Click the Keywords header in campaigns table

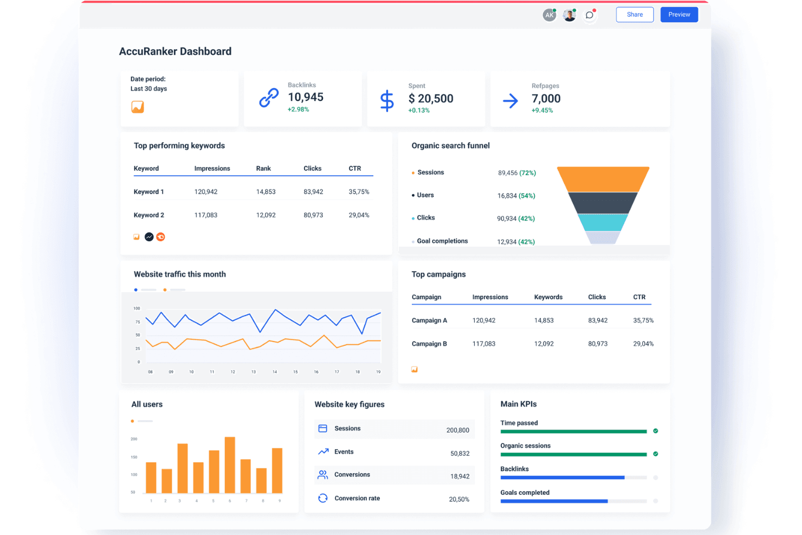[548, 297]
